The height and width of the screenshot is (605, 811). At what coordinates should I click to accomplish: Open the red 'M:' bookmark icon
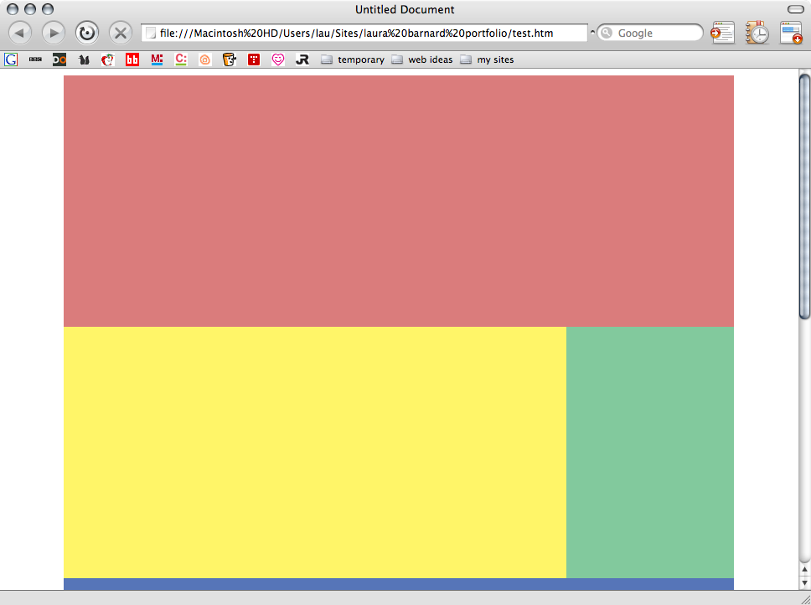pos(157,59)
